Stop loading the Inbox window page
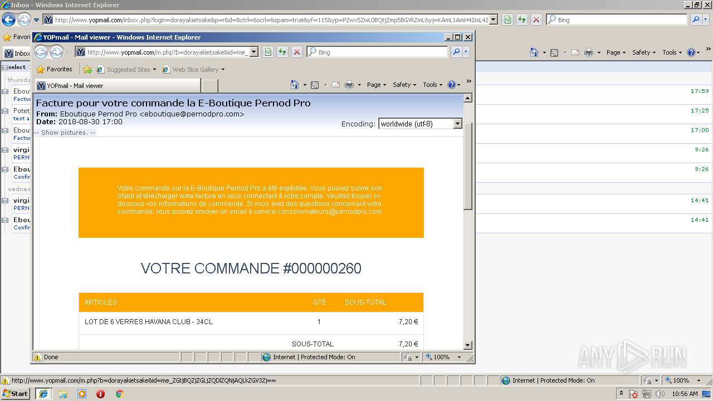Screen dimensions: 713x401 coord(536,19)
